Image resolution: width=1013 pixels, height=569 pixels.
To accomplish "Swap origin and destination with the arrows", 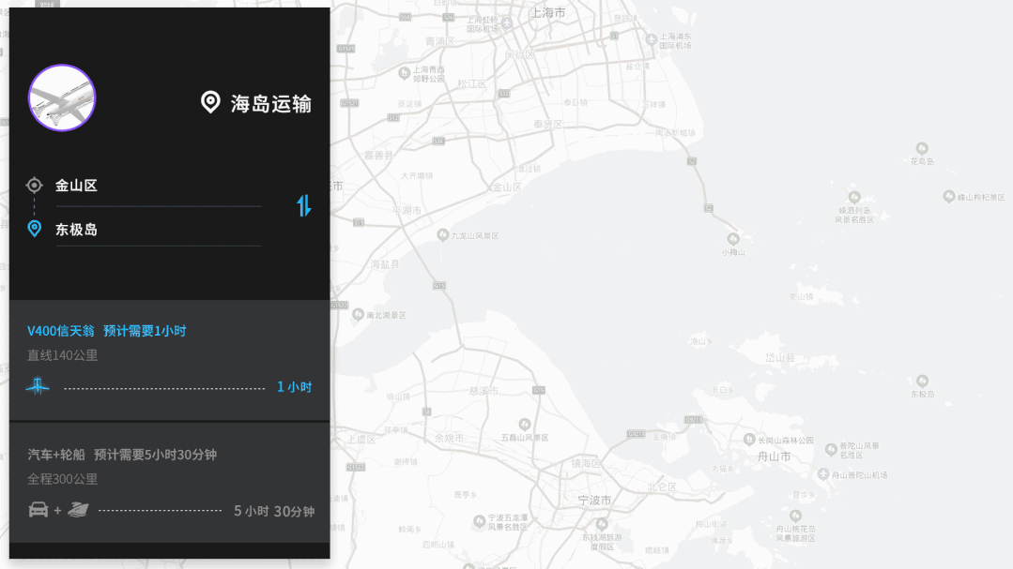I will (x=304, y=205).
